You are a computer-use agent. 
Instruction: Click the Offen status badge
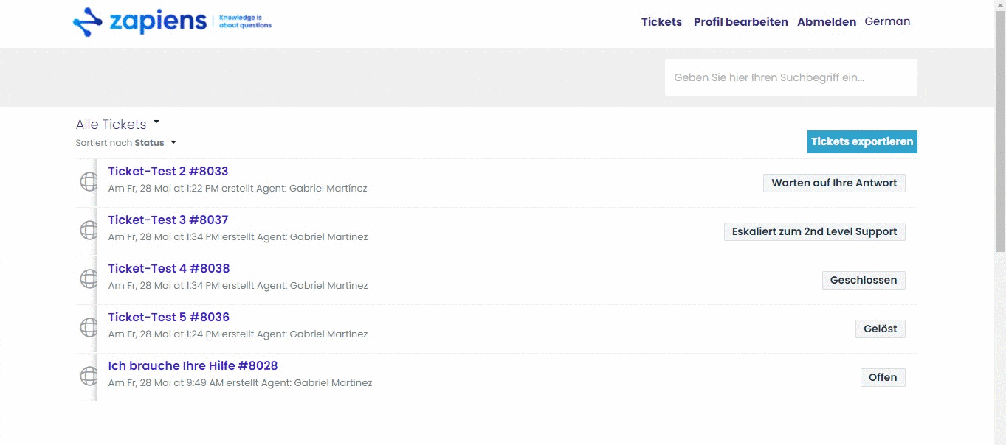click(x=883, y=377)
